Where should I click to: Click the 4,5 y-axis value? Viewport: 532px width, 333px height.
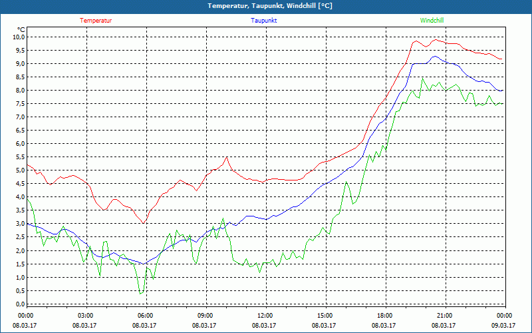tap(21, 184)
